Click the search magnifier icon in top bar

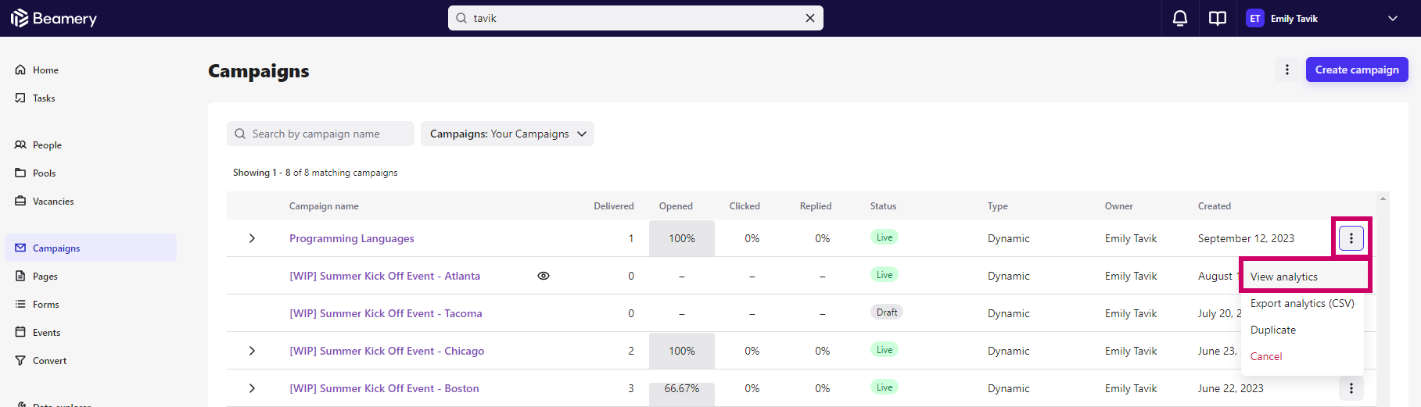click(x=461, y=18)
